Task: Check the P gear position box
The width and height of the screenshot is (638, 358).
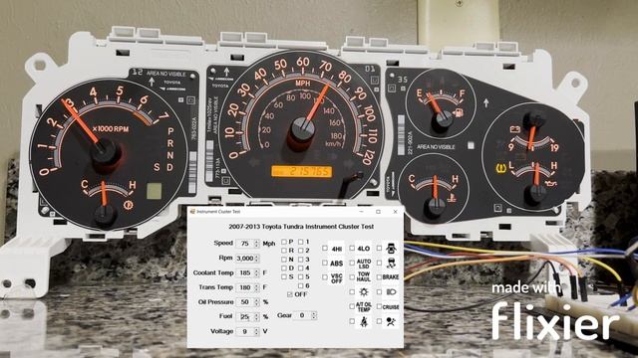Action: (283, 242)
